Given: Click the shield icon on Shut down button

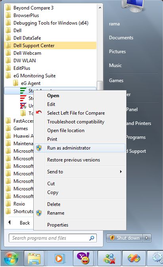Looking at the screenshot, I should pyautogui.click(x=112, y=238).
